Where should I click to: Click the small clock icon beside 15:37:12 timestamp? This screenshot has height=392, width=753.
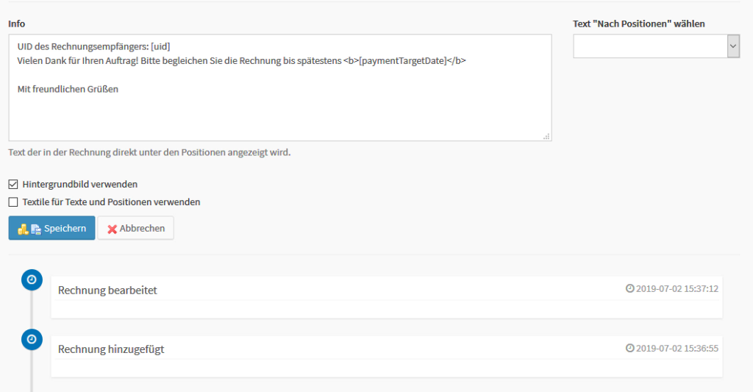[x=629, y=288]
